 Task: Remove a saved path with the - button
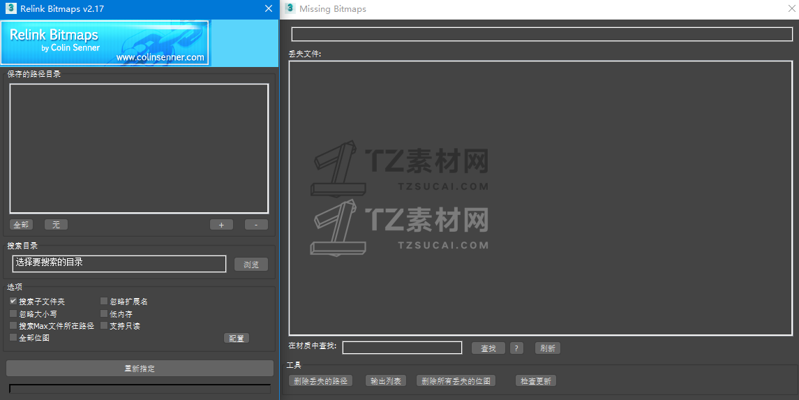256,225
